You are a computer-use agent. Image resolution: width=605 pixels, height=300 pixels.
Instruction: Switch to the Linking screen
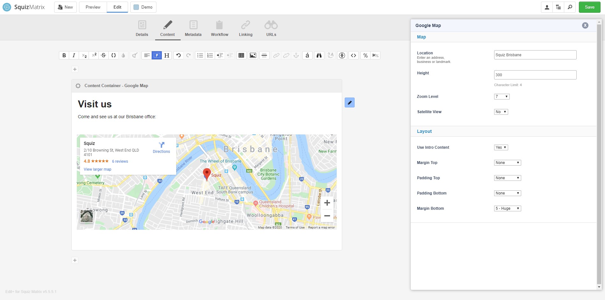pos(246,29)
